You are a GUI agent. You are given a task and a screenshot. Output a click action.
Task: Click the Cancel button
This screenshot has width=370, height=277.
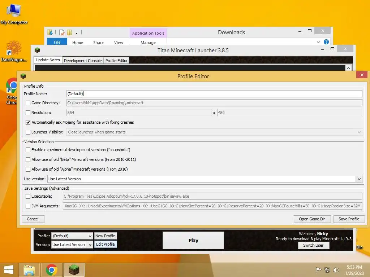(33, 219)
